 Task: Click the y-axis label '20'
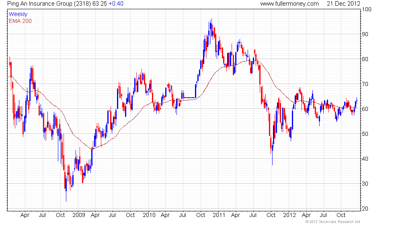point(365,209)
